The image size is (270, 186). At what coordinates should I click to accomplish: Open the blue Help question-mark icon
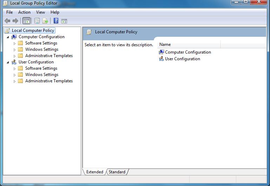pos(56,21)
